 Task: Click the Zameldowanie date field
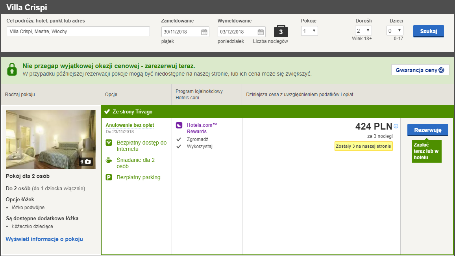[185, 32]
